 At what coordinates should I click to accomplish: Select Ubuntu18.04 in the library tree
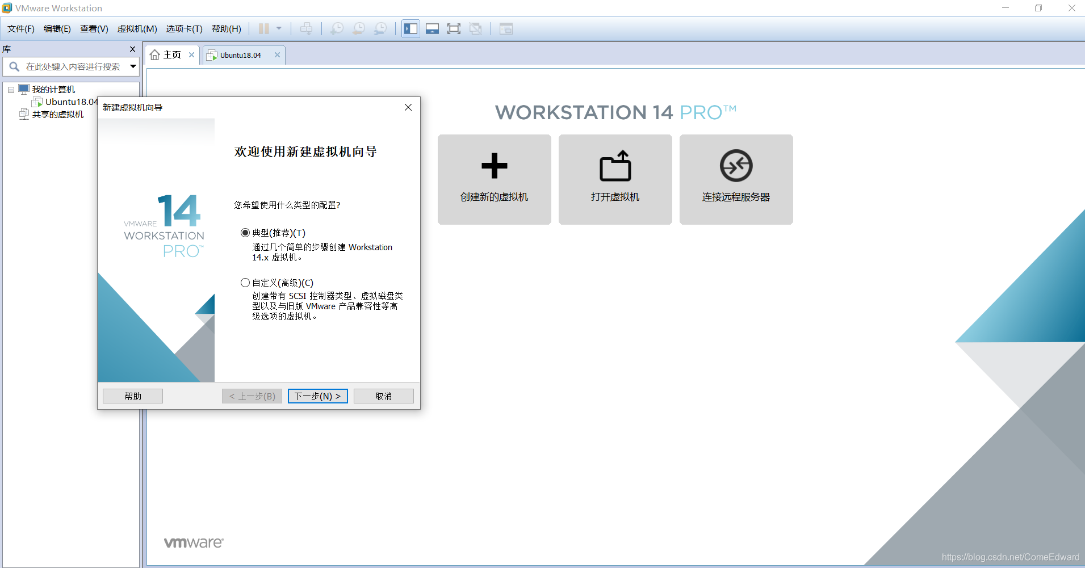point(71,102)
